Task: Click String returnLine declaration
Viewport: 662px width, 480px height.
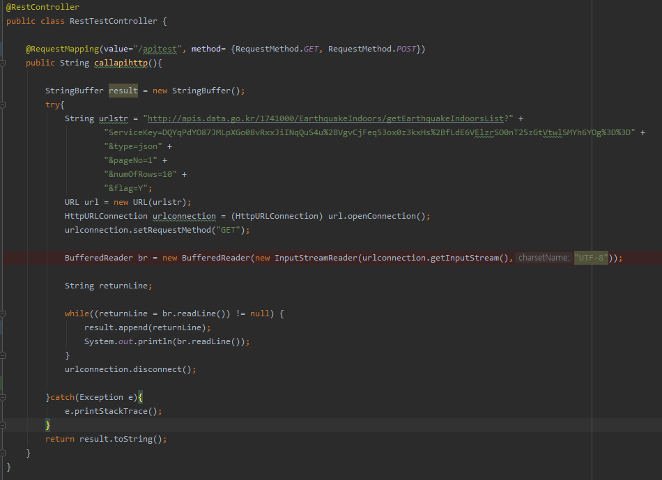Action: (x=108, y=286)
